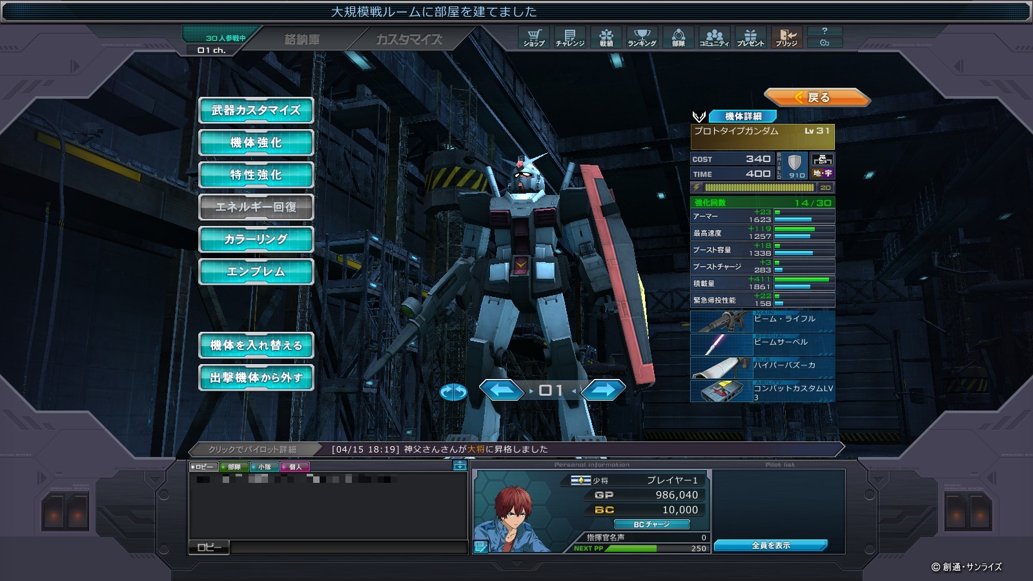Toggle the 部隊 chat channel filter

coord(233,467)
